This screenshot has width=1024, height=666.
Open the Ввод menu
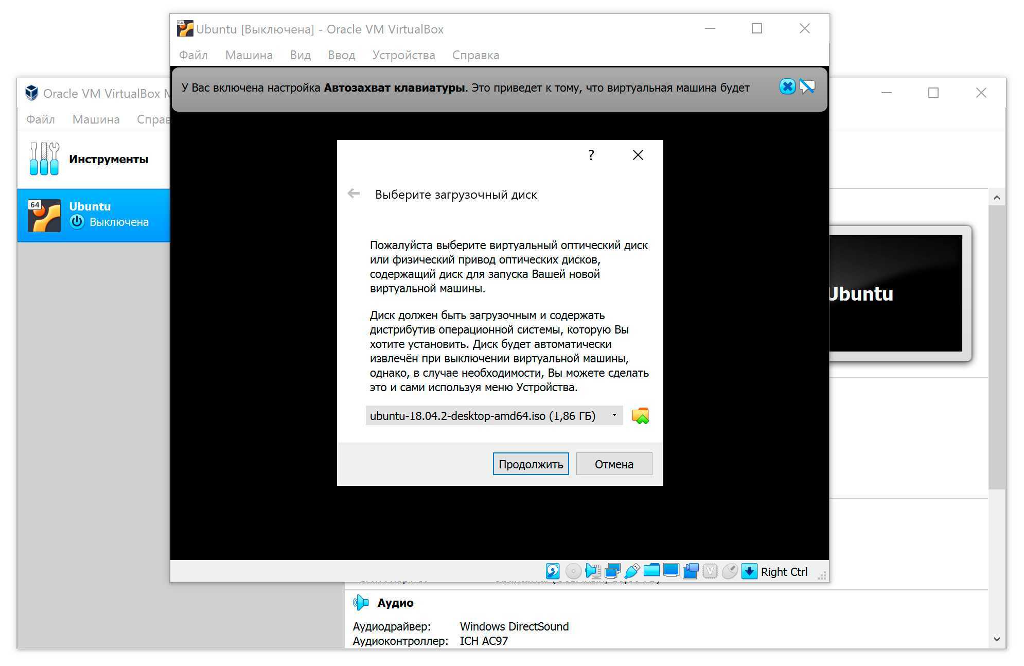click(x=342, y=55)
